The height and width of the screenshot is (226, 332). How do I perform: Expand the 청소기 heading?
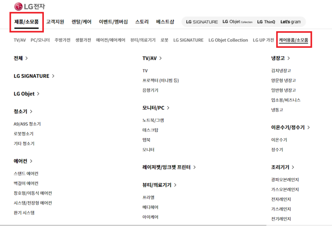[23, 112]
